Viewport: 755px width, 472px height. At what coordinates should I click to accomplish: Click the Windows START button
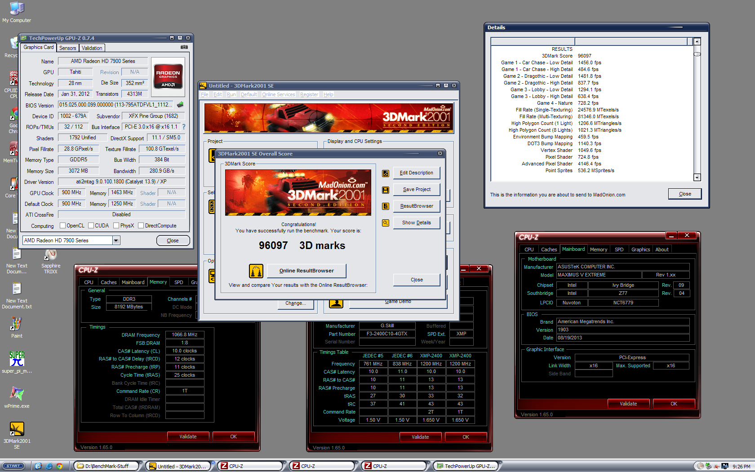click(x=13, y=466)
